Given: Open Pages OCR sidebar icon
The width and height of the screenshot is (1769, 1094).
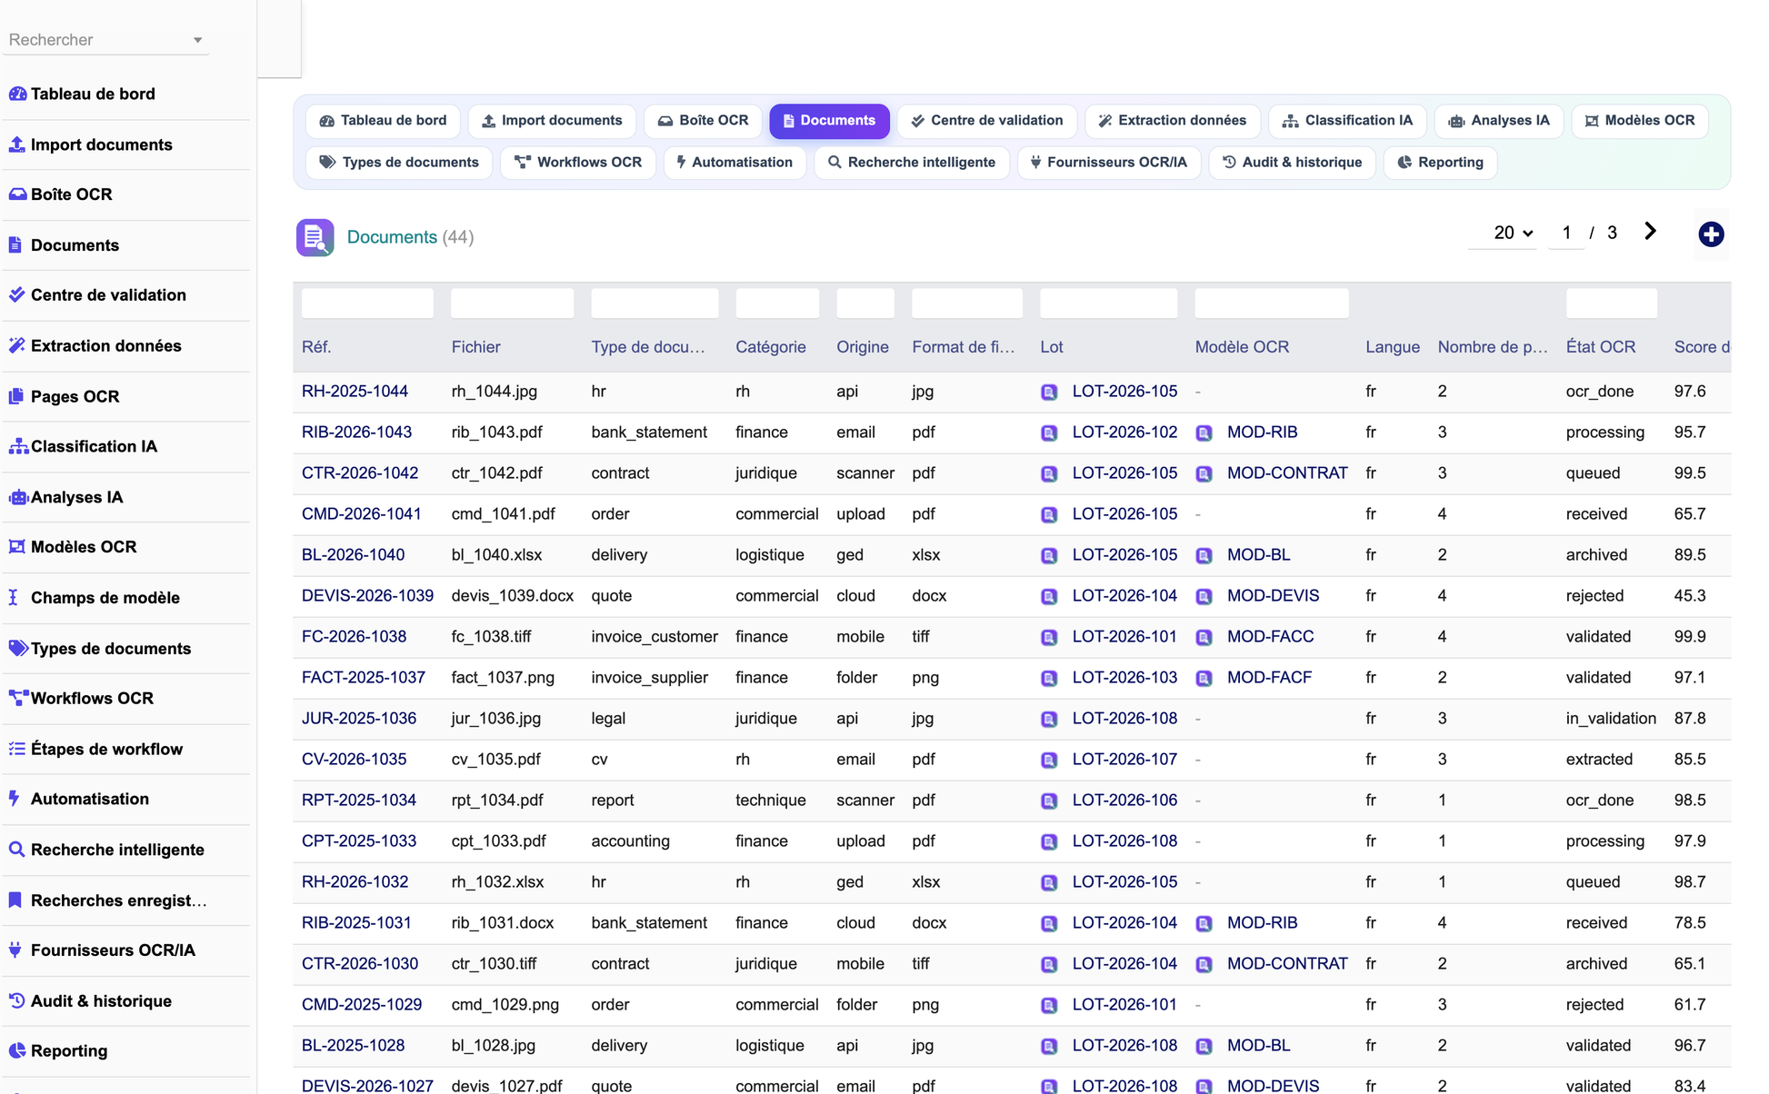Looking at the screenshot, I should (x=16, y=396).
